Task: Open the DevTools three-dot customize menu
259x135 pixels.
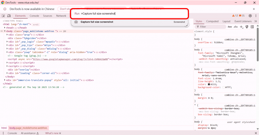Action: pos(256,16)
